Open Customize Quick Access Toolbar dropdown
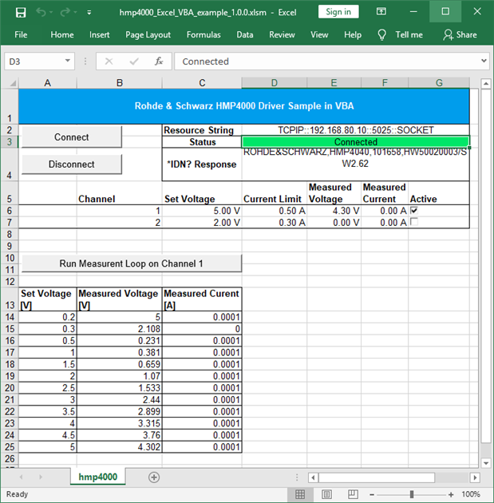The image size is (494, 503). [89, 13]
